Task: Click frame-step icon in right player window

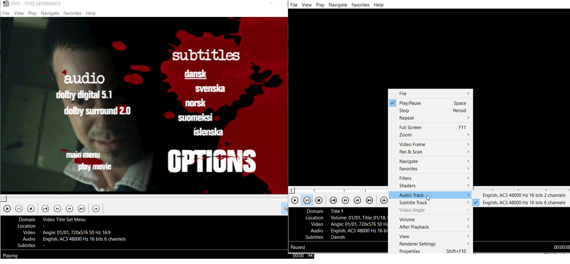Action: click(383, 200)
